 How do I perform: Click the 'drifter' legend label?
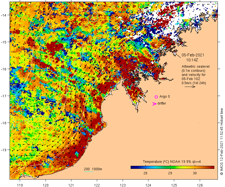pos(162,103)
